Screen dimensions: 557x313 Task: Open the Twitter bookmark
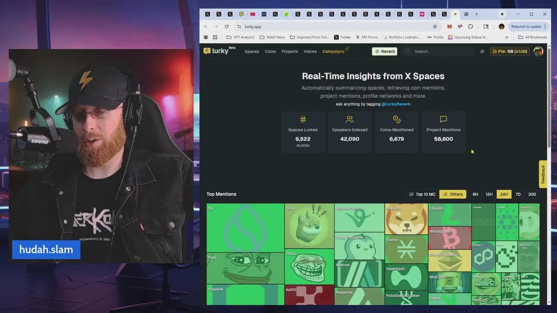coord(342,37)
